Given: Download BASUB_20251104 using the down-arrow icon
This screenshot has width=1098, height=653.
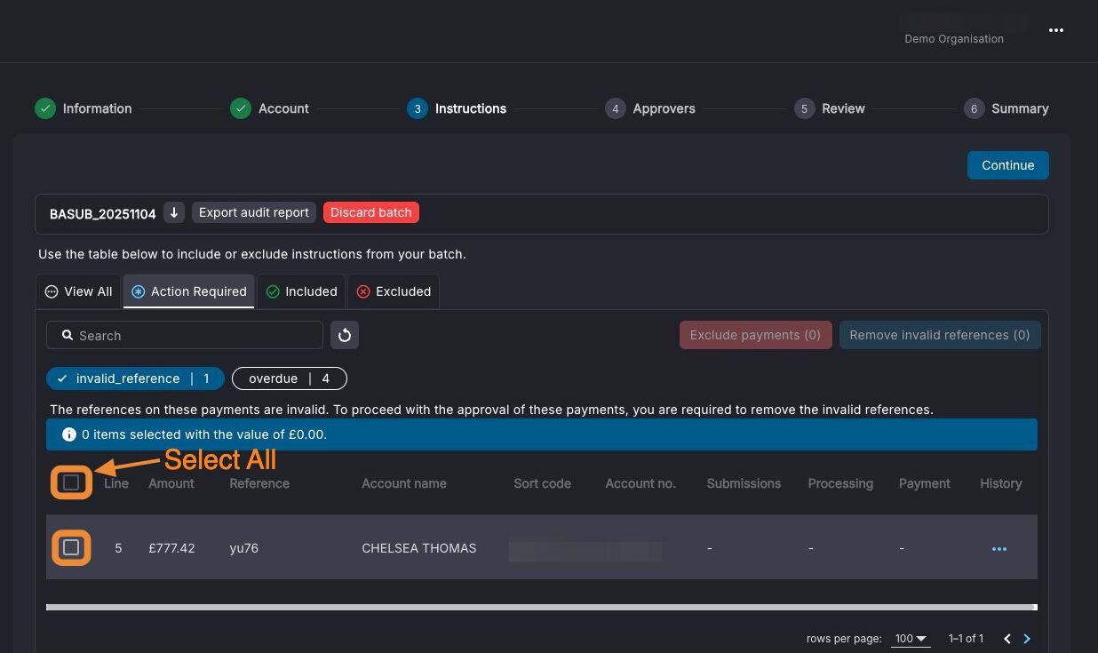Looking at the screenshot, I should point(174,212).
